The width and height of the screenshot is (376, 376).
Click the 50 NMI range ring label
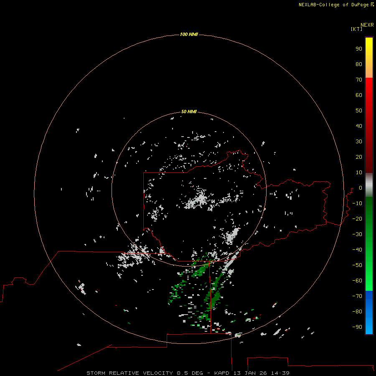(189, 112)
